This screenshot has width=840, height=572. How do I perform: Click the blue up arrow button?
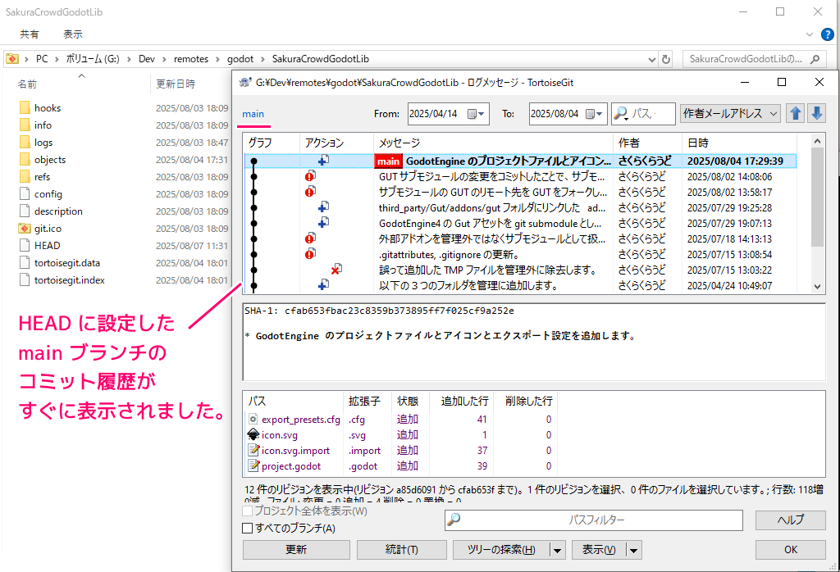tap(795, 114)
